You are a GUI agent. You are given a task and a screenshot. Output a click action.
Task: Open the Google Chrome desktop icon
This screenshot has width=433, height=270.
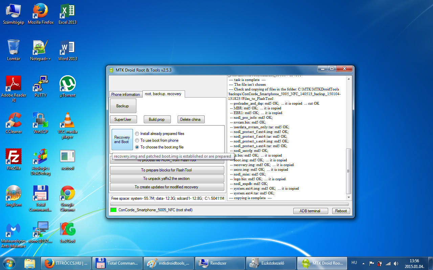pos(67,194)
